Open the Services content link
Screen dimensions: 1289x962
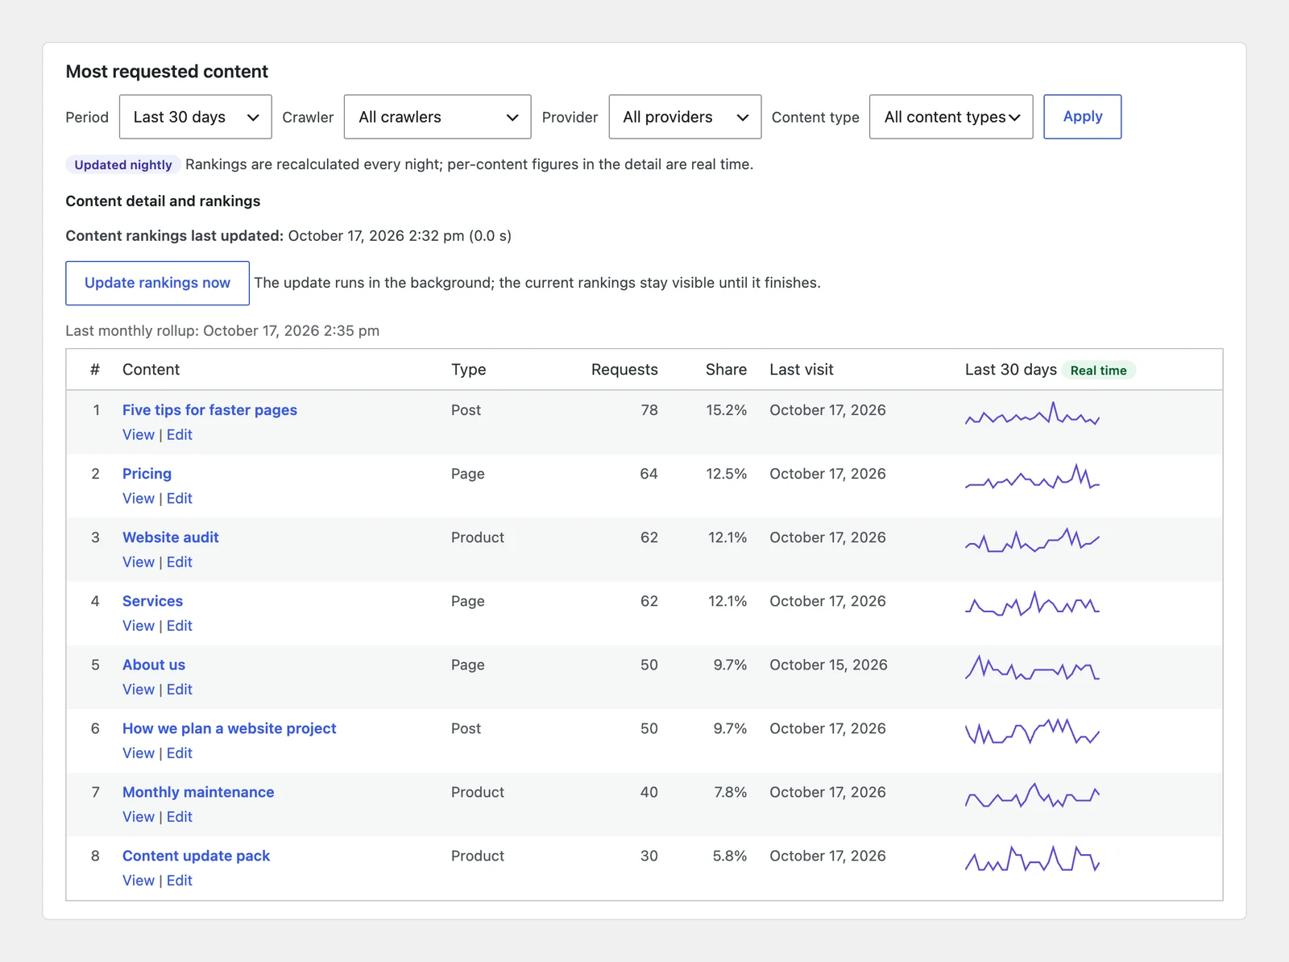152,601
